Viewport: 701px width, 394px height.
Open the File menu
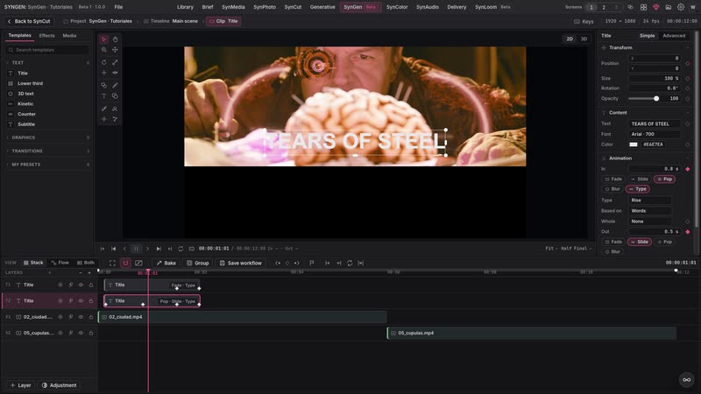(118, 7)
